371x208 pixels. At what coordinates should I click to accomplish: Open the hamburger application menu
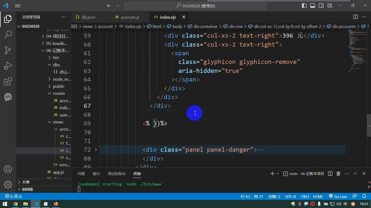(x=17, y=6)
